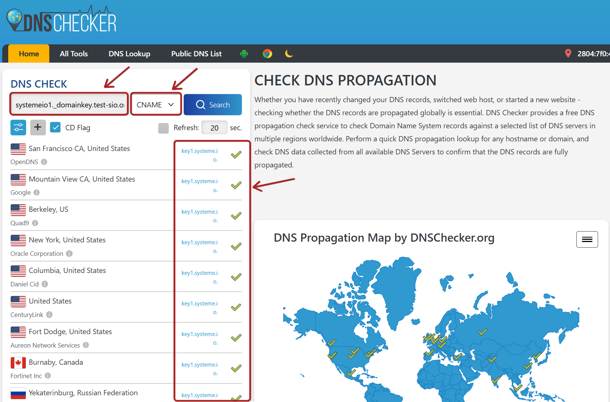Viewport: 610px width, 402px height.
Task: Click the IP address 2804:7f0 text
Action: click(x=594, y=54)
